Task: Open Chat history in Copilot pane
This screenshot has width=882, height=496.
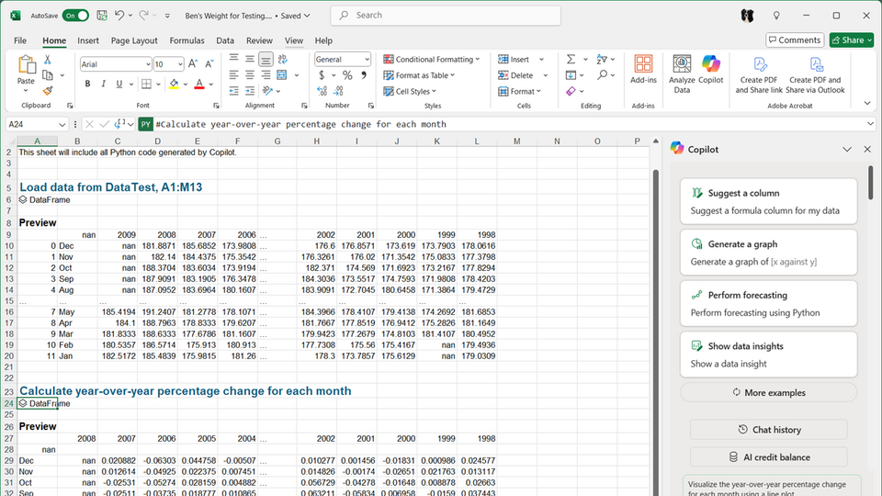Action: click(x=768, y=430)
